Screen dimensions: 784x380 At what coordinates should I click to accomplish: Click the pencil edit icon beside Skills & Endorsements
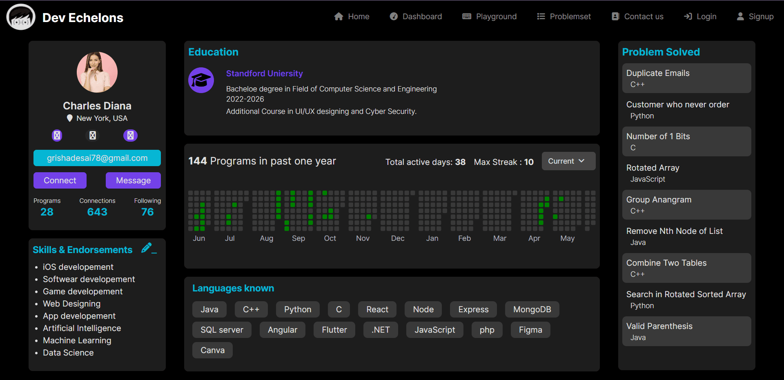149,248
